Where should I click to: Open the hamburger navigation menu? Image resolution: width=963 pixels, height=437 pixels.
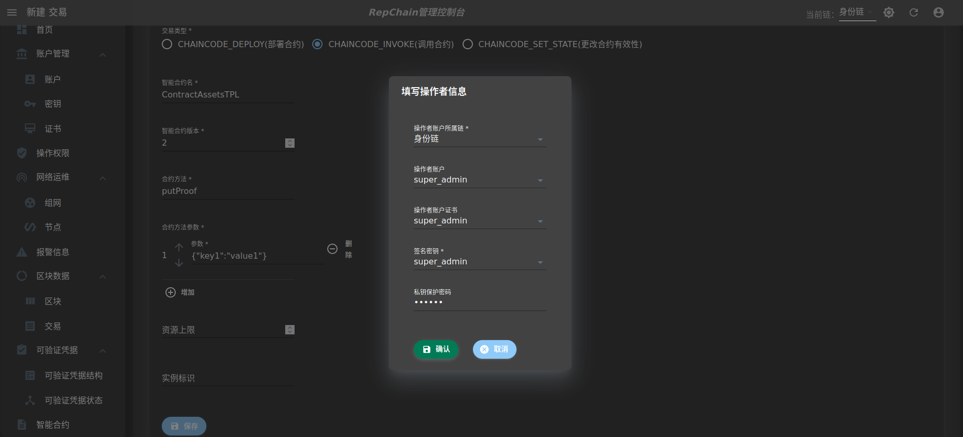click(12, 12)
